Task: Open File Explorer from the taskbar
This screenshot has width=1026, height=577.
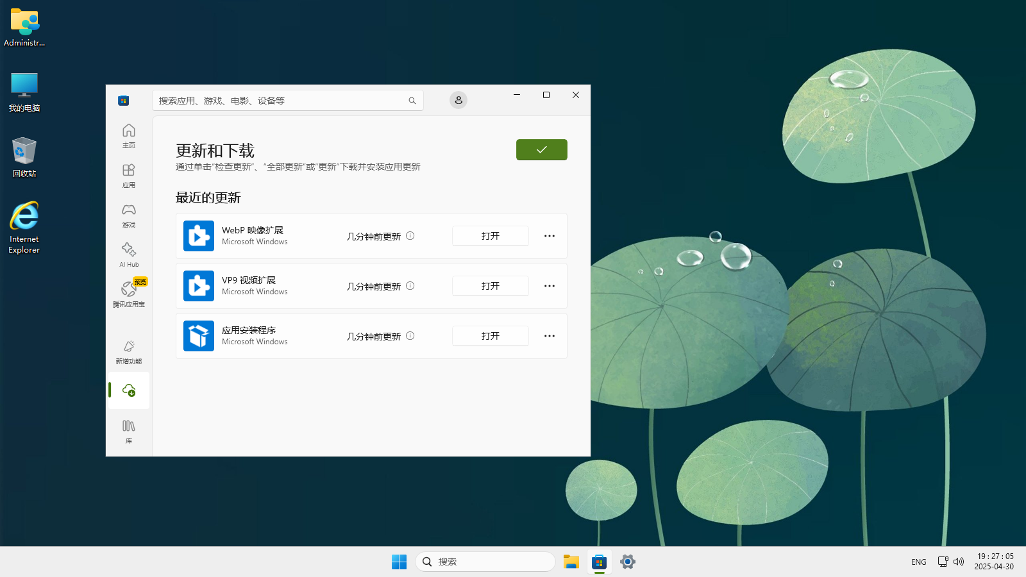Action: point(571,562)
